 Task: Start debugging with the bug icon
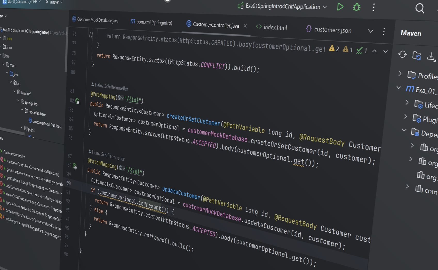point(356,7)
